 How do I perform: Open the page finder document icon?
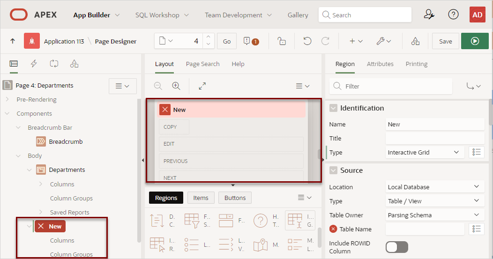[x=166, y=41]
